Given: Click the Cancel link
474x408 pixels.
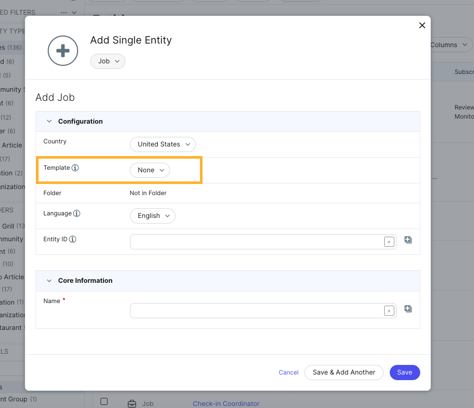Looking at the screenshot, I should pyautogui.click(x=288, y=373).
